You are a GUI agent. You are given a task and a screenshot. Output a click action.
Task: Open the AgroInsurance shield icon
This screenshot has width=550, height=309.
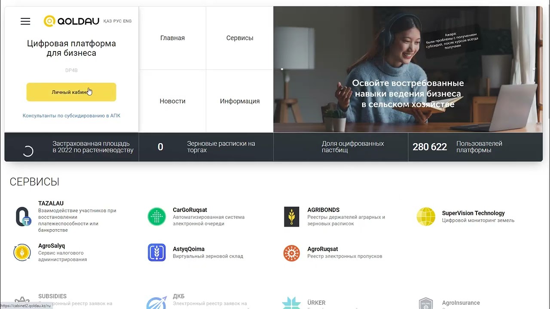click(x=425, y=303)
